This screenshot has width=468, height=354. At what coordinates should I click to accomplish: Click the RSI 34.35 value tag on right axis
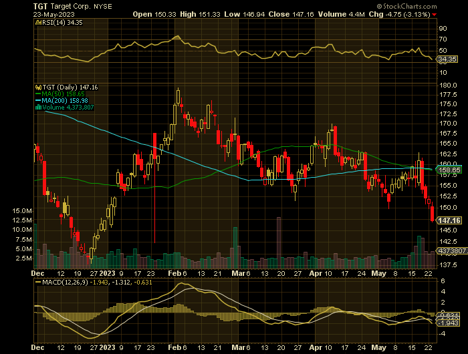click(x=447, y=59)
